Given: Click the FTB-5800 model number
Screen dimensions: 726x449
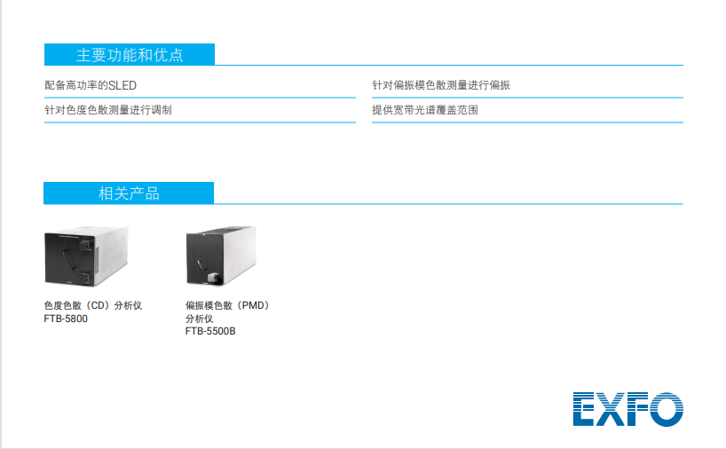Looking at the screenshot, I should (66, 319).
